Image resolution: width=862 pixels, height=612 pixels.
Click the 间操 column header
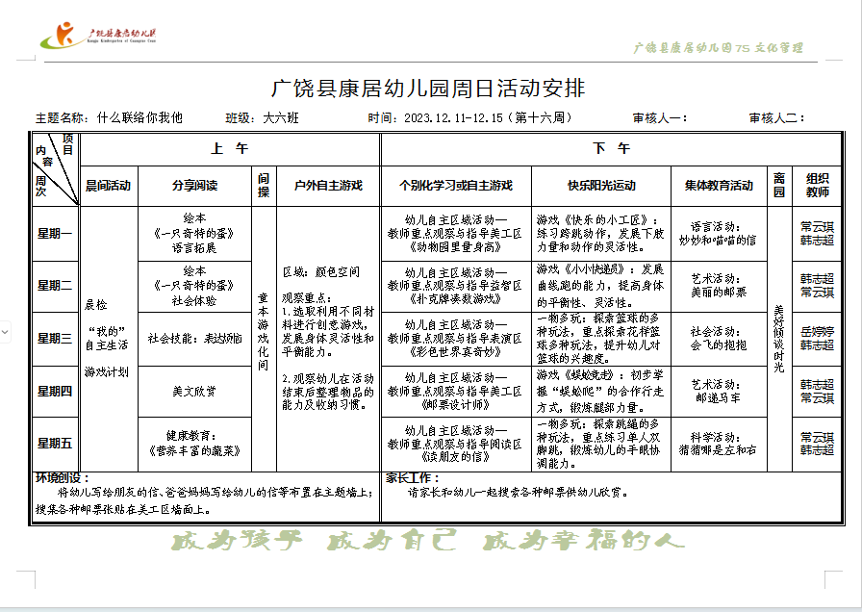coord(264,186)
